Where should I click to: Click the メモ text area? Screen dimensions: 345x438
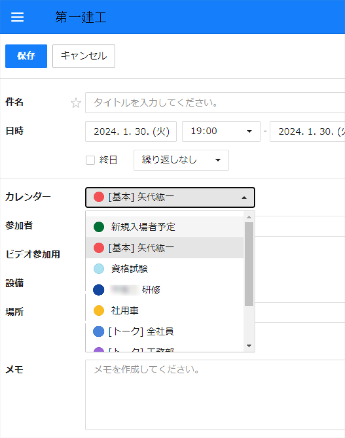[214, 395]
